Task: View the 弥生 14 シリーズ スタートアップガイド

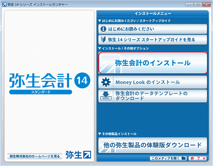Action: pyautogui.click(x=153, y=40)
